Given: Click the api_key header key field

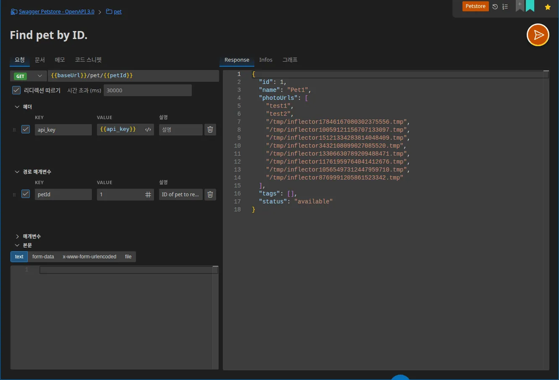Looking at the screenshot, I should click(63, 130).
